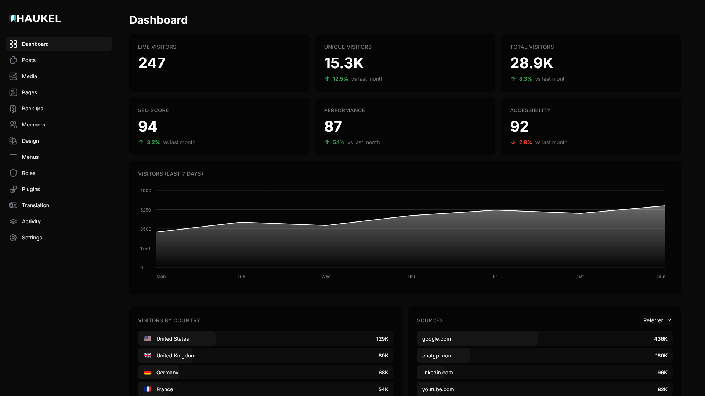The image size is (705, 396).
Task: Click the Posts icon in the sidebar
Action: [13, 60]
